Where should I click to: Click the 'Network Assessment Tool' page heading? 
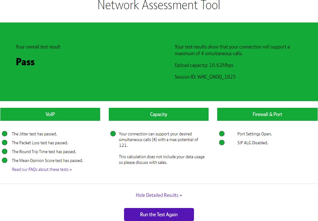[159, 5]
